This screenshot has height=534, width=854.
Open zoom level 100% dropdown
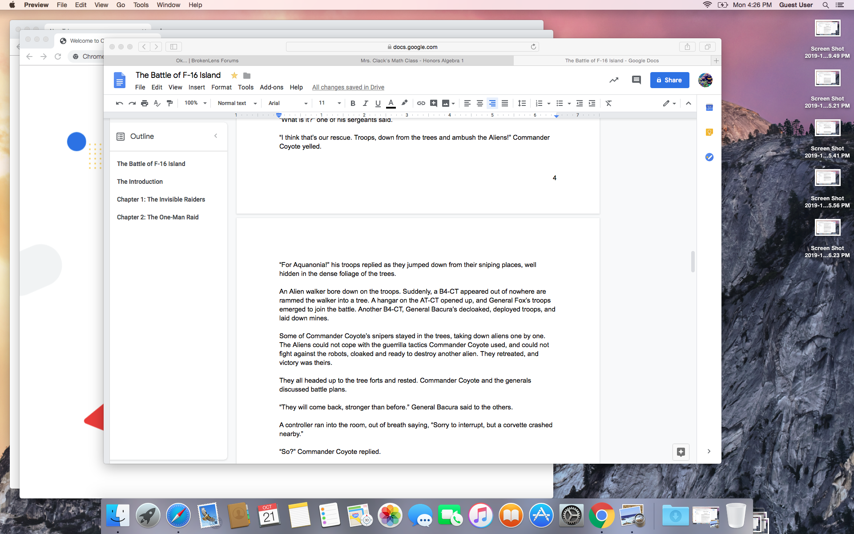click(196, 103)
